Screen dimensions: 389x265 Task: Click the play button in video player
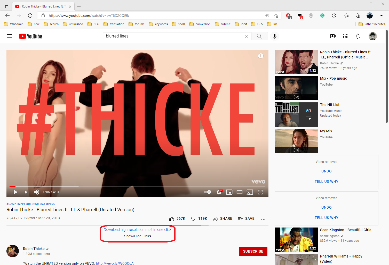15,192
